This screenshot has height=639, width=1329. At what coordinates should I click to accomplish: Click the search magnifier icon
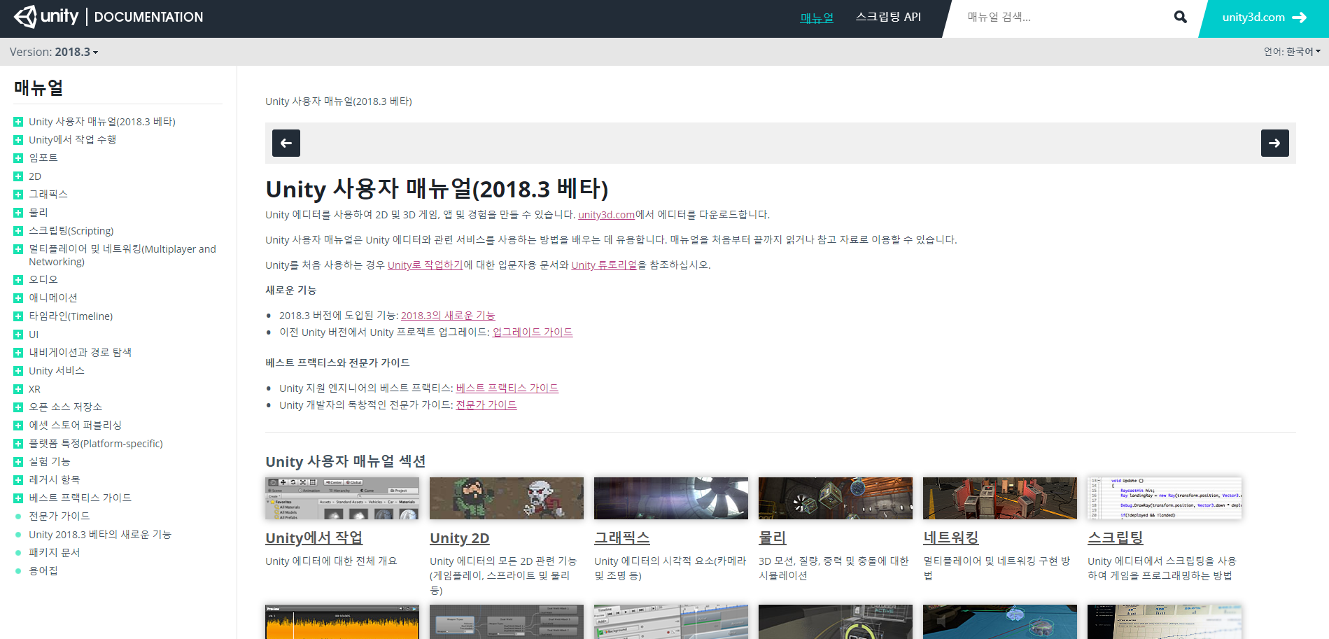[x=1180, y=17]
